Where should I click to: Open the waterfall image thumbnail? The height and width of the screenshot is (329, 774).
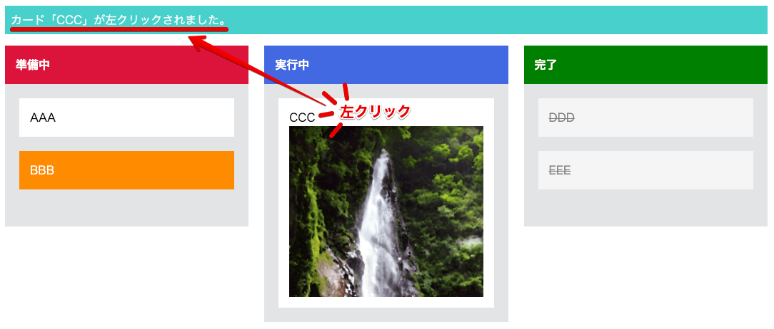pos(386,211)
